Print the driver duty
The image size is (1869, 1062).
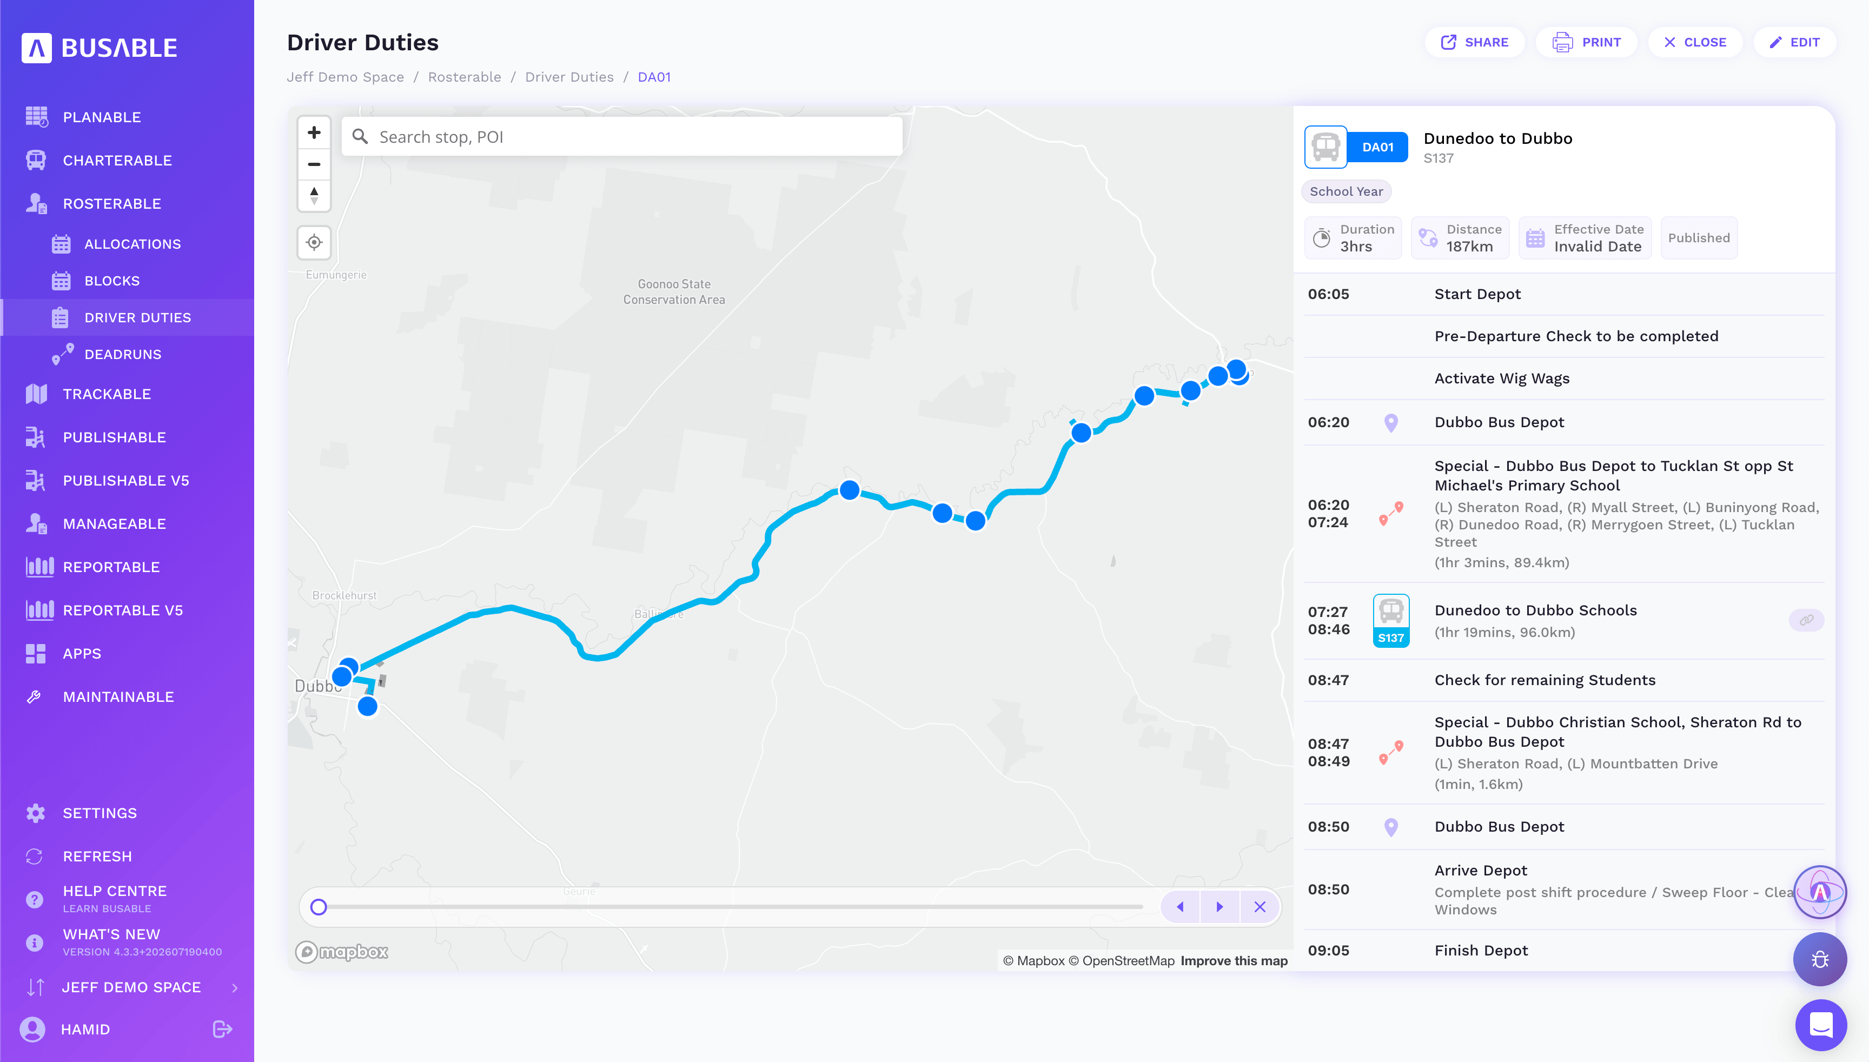(1586, 42)
